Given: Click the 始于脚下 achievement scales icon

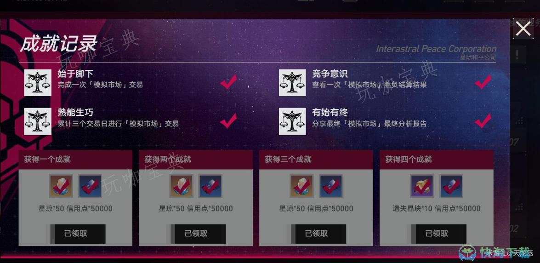Looking at the screenshot, I should pos(38,83).
